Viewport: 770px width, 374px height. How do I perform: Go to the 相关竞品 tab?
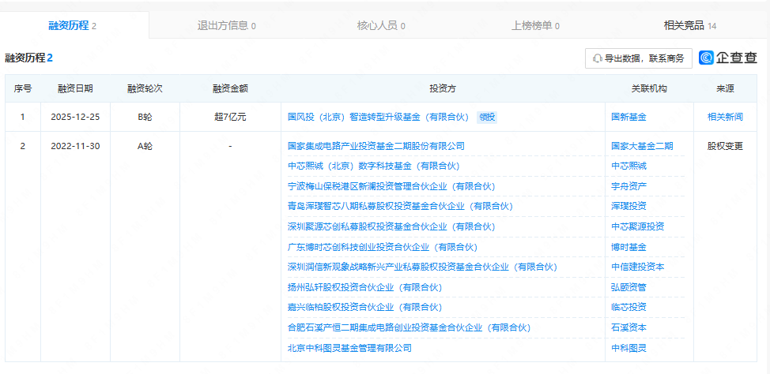pos(689,25)
